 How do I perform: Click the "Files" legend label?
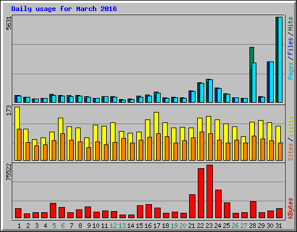coord(291,46)
